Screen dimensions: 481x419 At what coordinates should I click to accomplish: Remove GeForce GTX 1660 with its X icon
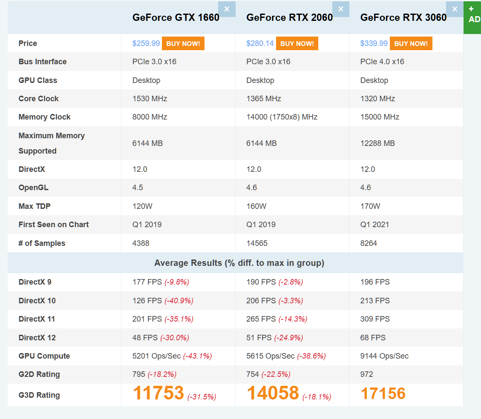pos(227,9)
